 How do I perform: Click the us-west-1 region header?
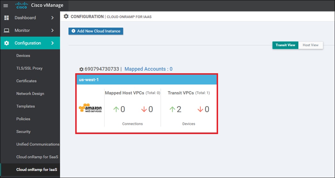point(146,80)
